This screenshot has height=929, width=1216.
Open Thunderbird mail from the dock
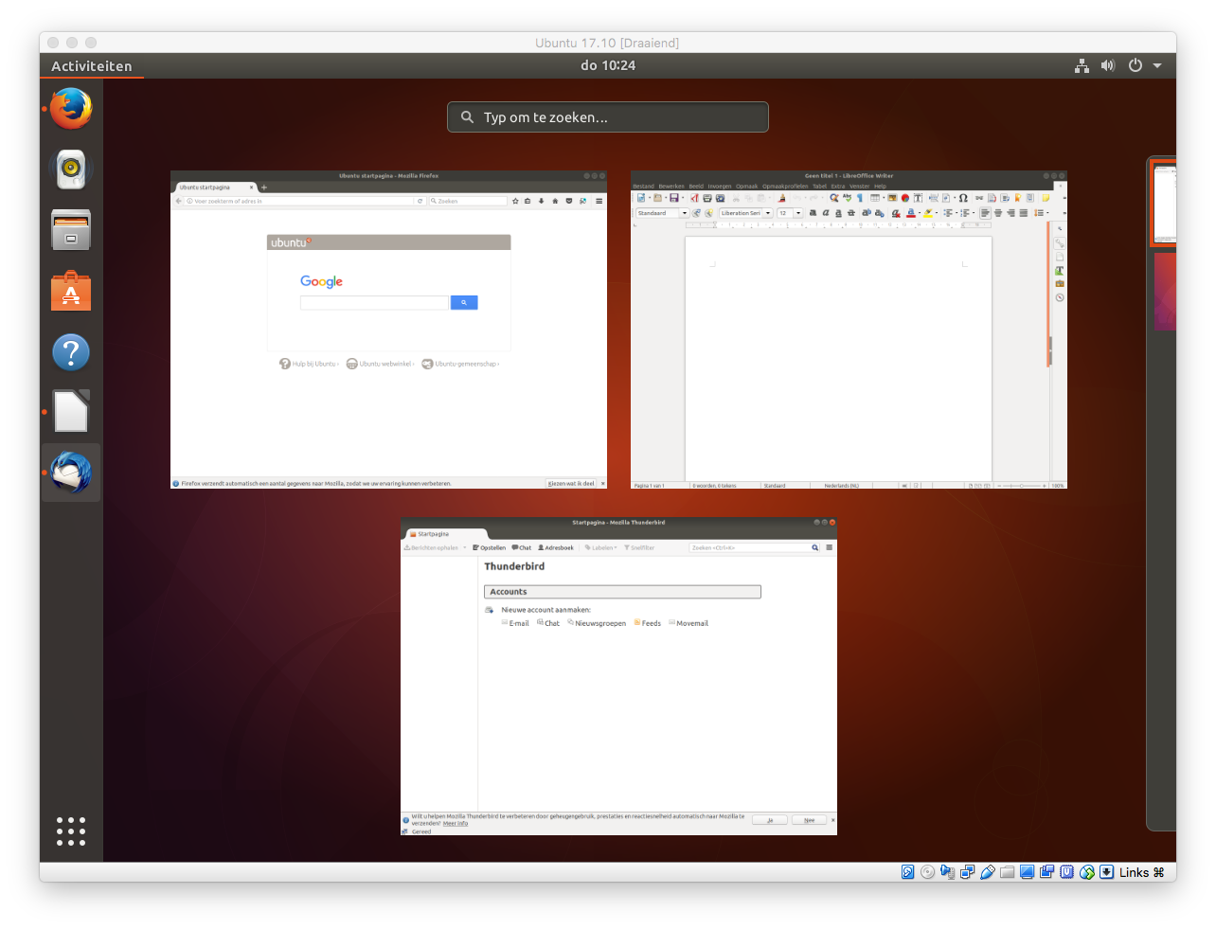pos(71,473)
